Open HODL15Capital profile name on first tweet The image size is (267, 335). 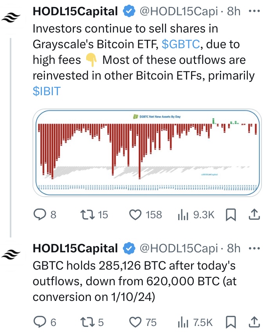(x=75, y=11)
